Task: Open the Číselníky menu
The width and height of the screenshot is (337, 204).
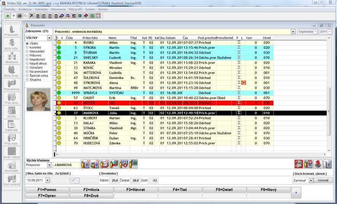Action: [x=10, y=8]
